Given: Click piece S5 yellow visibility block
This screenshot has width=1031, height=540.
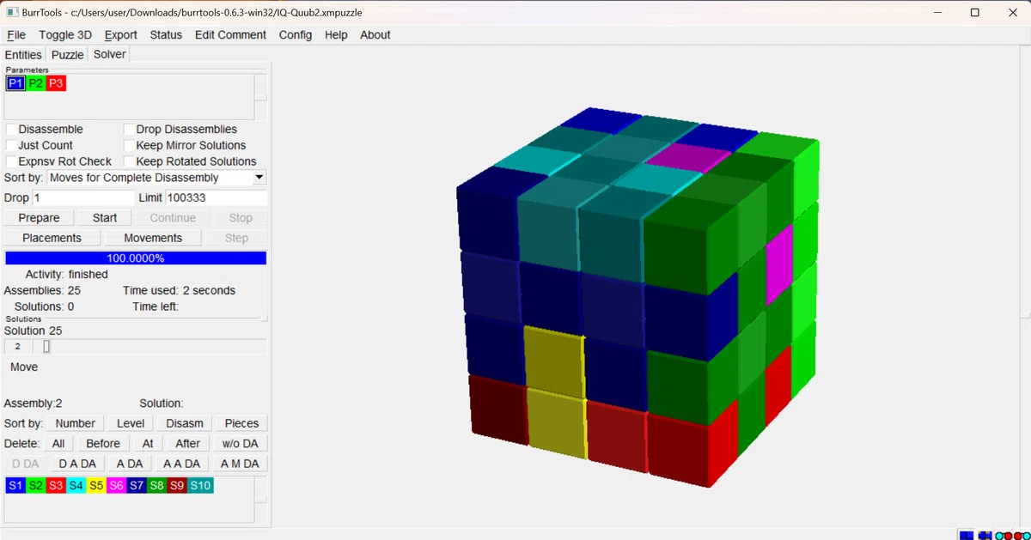Looking at the screenshot, I should pos(96,485).
